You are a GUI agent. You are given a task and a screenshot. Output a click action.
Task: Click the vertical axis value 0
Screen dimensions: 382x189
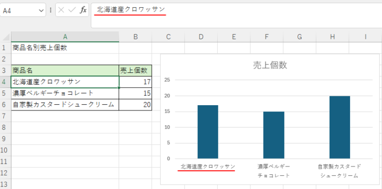168,159
